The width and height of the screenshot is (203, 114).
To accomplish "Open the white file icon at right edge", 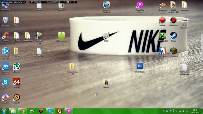I will pos(185,69).
